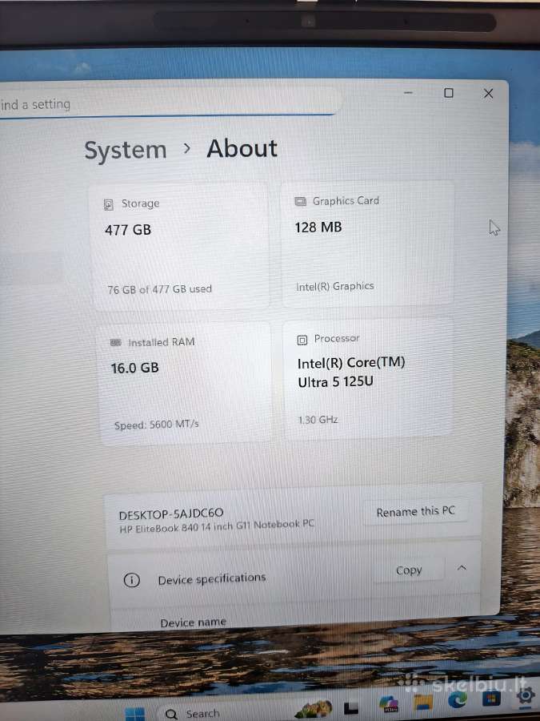Launch Microsoft 365 Copilot from taskbar

[389, 704]
